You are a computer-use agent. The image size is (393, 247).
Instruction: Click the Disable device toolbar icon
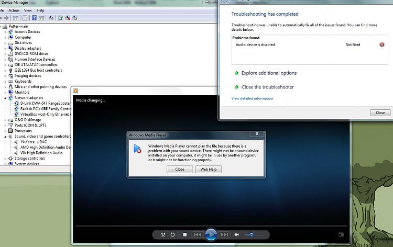75,18
